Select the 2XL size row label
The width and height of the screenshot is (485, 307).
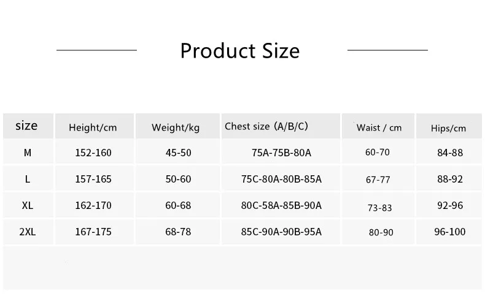(28, 232)
